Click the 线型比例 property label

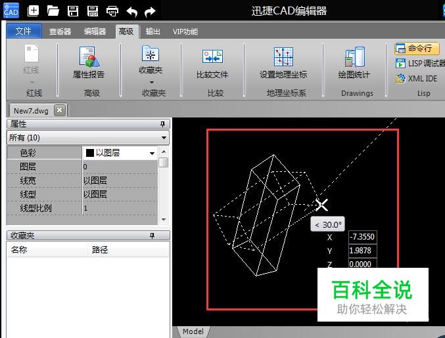pyautogui.click(x=35, y=208)
